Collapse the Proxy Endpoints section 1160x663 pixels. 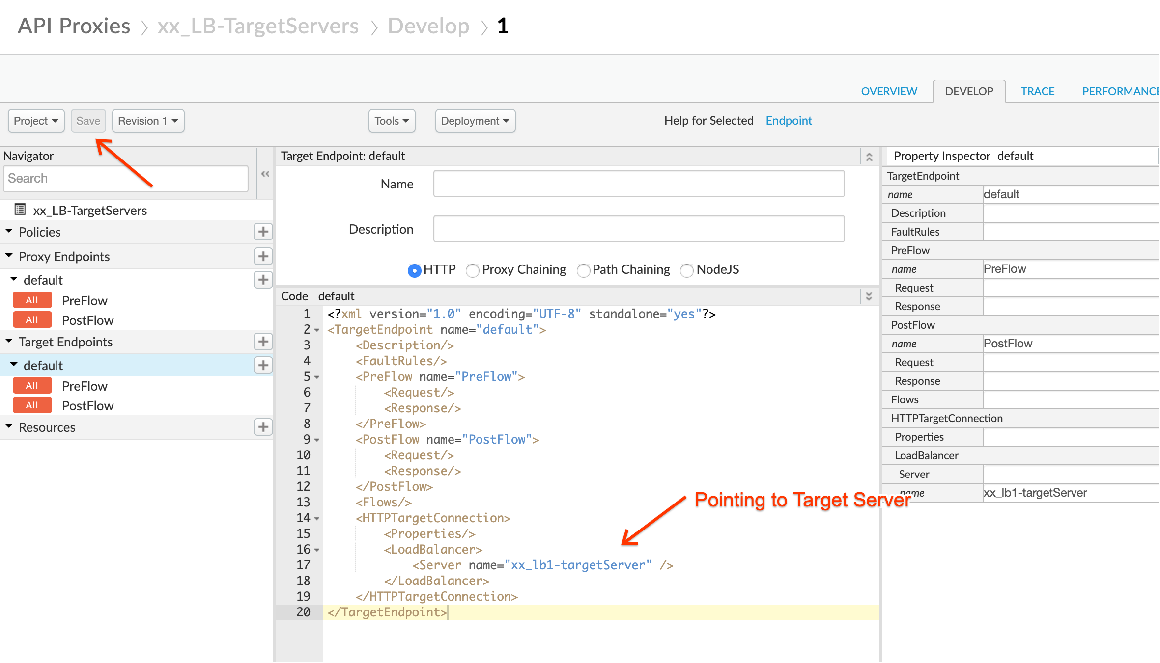click(9, 255)
